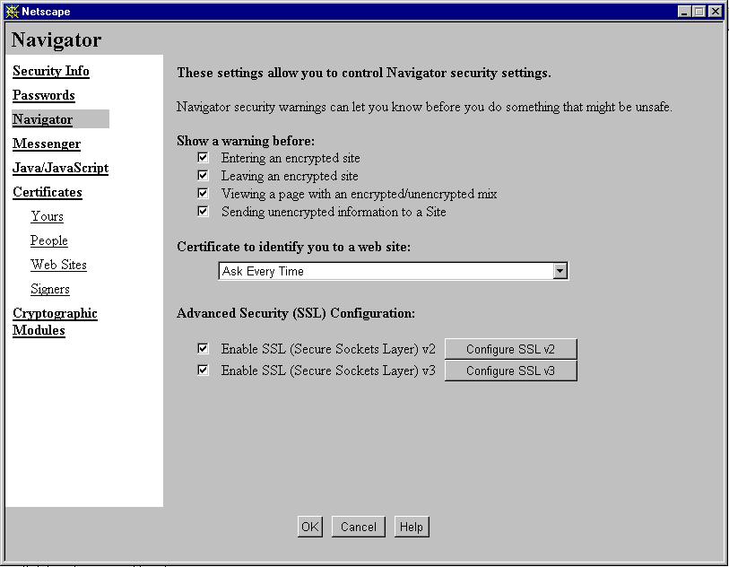The image size is (729, 567).
Task: Toggle Entering an encrypted site warning
Action: 203,158
